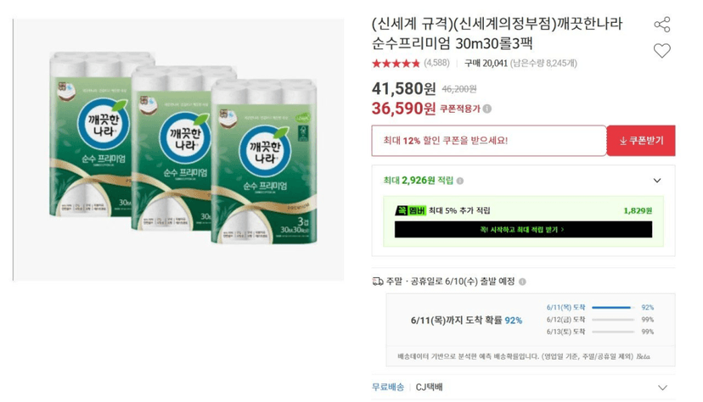
Task: Click the 쿠폰받기 download button
Action: [x=641, y=141]
